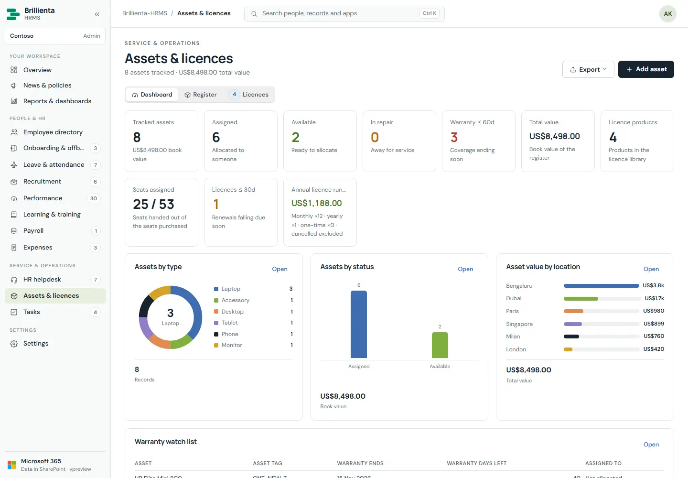Click the Recruitment briefcase icon
This screenshot has width=688, height=478.
[14, 182]
